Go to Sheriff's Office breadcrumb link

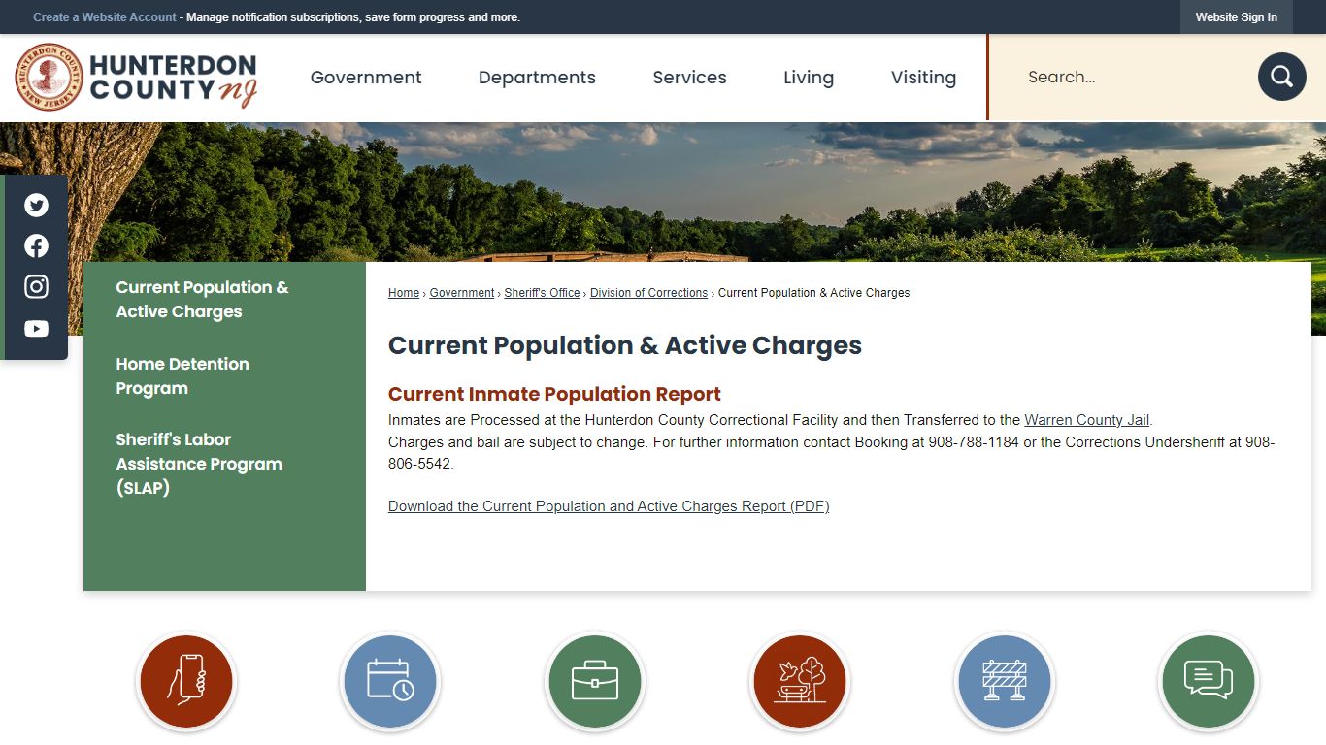coord(542,293)
